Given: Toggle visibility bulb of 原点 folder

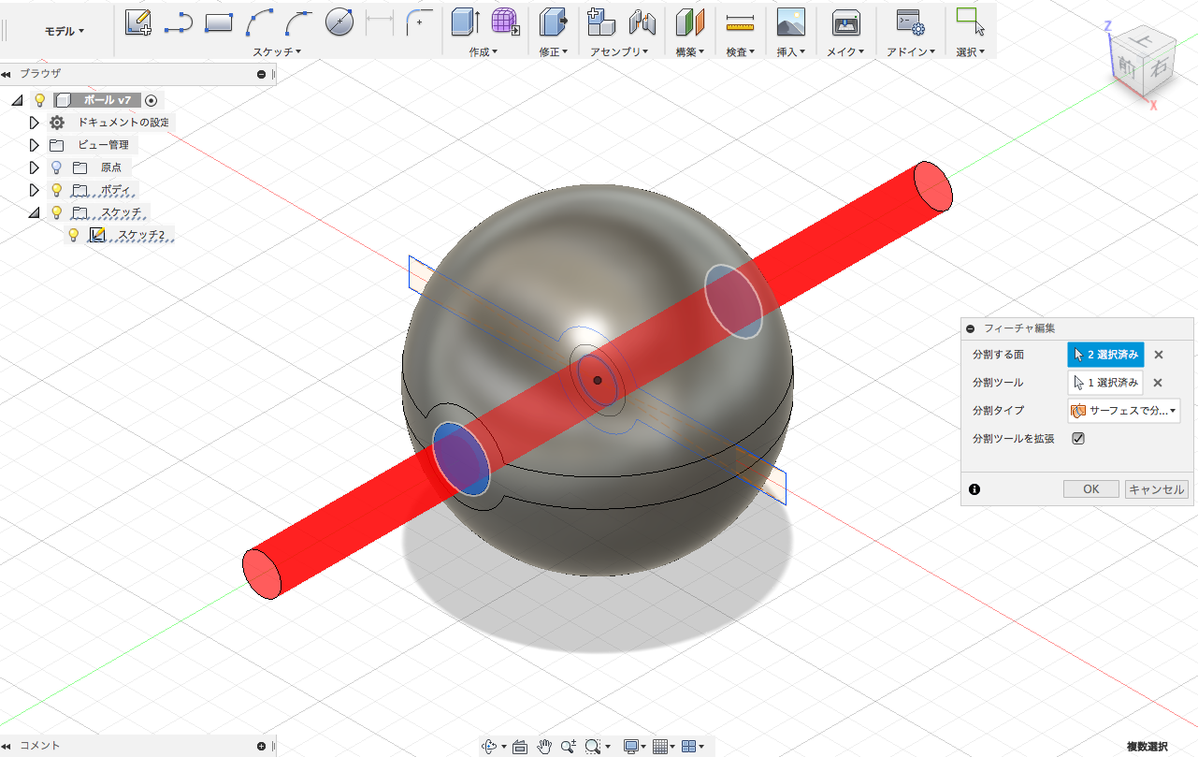Looking at the screenshot, I should 56,167.
